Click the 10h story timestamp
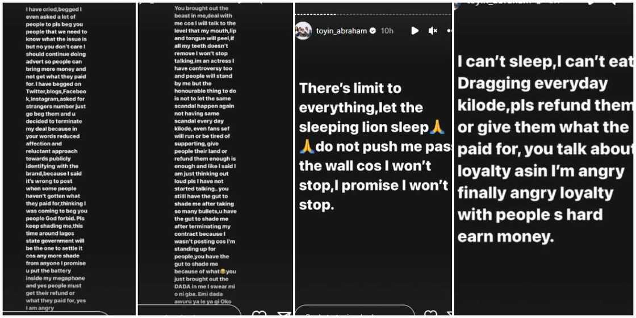Viewport: 636px width, 318px height. (x=387, y=31)
